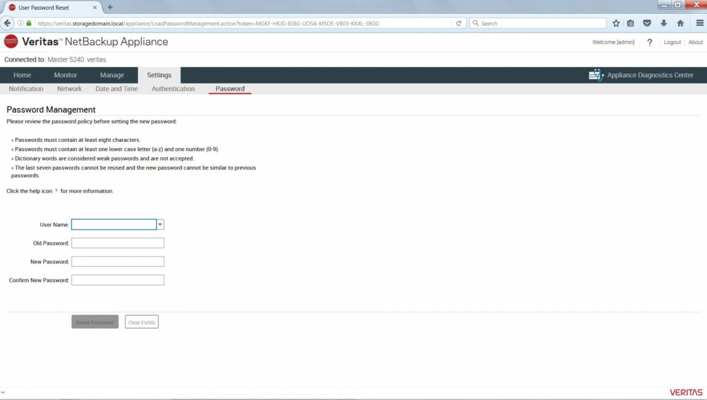Focus the User Name input field
The image size is (707, 400).
114,224
